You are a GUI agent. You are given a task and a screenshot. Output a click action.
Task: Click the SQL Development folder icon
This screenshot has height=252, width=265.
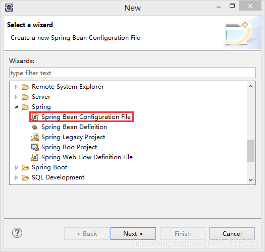click(25, 177)
